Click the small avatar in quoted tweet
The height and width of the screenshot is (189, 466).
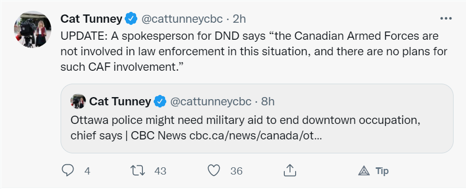click(78, 102)
